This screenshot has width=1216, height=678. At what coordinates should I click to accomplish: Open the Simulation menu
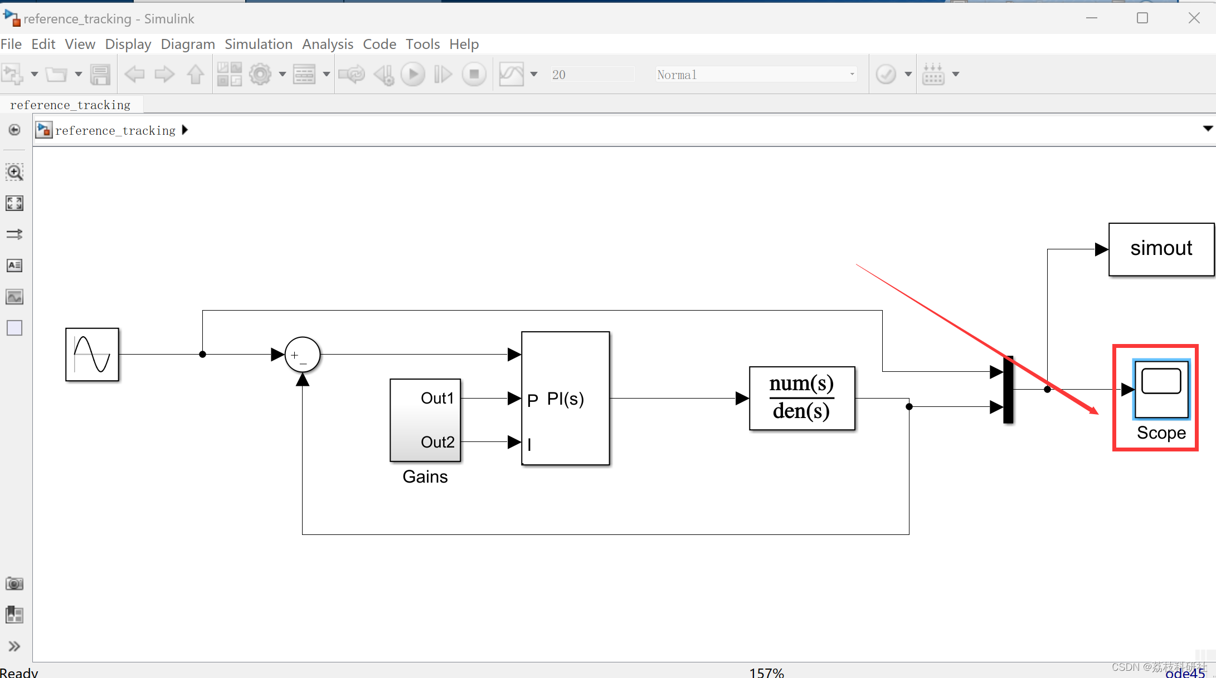pyautogui.click(x=258, y=44)
